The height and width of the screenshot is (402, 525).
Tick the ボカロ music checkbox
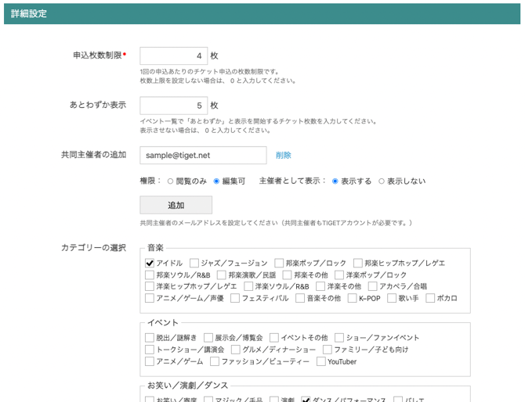pyautogui.click(x=431, y=298)
